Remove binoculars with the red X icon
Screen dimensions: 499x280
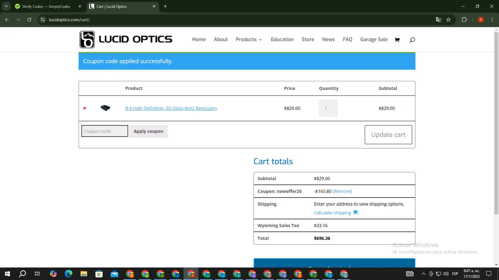(x=84, y=108)
